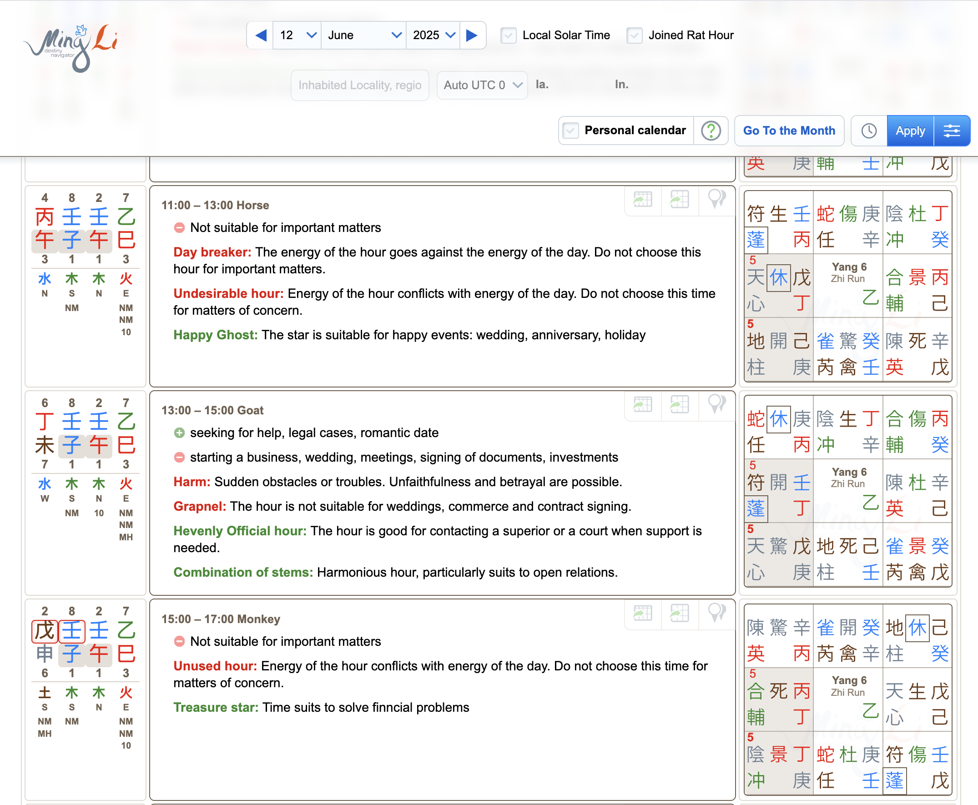978x805 pixels.
Task: Open the June month dropdown
Action: coord(363,35)
